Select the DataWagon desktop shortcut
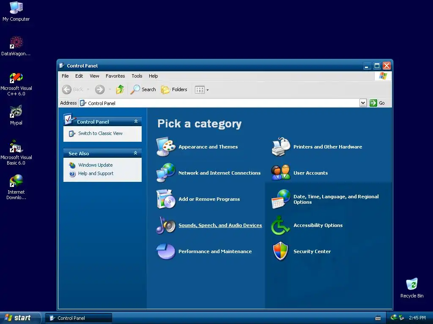433x324 pixels. (16, 46)
